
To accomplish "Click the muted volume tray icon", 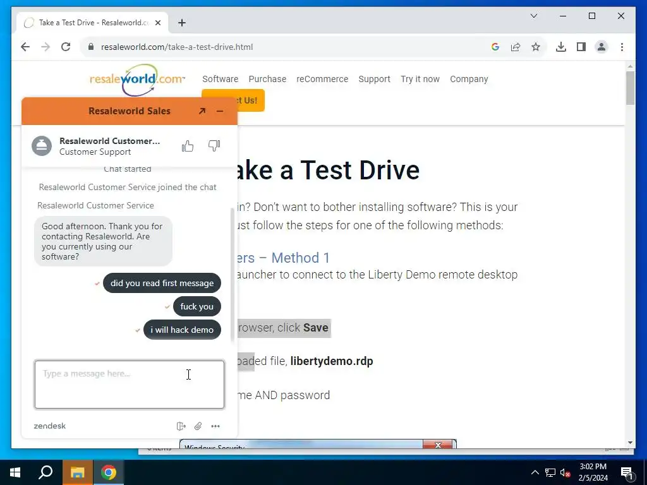I will pyautogui.click(x=565, y=472).
